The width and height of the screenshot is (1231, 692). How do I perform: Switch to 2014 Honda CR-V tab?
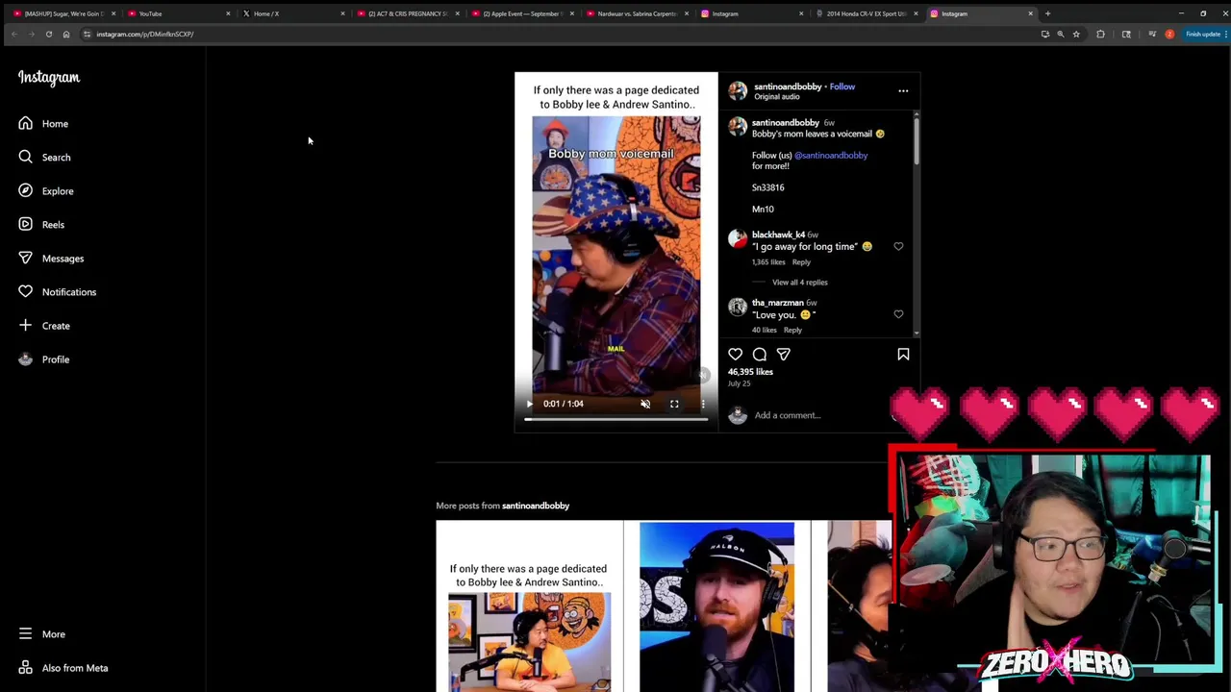coord(866,13)
